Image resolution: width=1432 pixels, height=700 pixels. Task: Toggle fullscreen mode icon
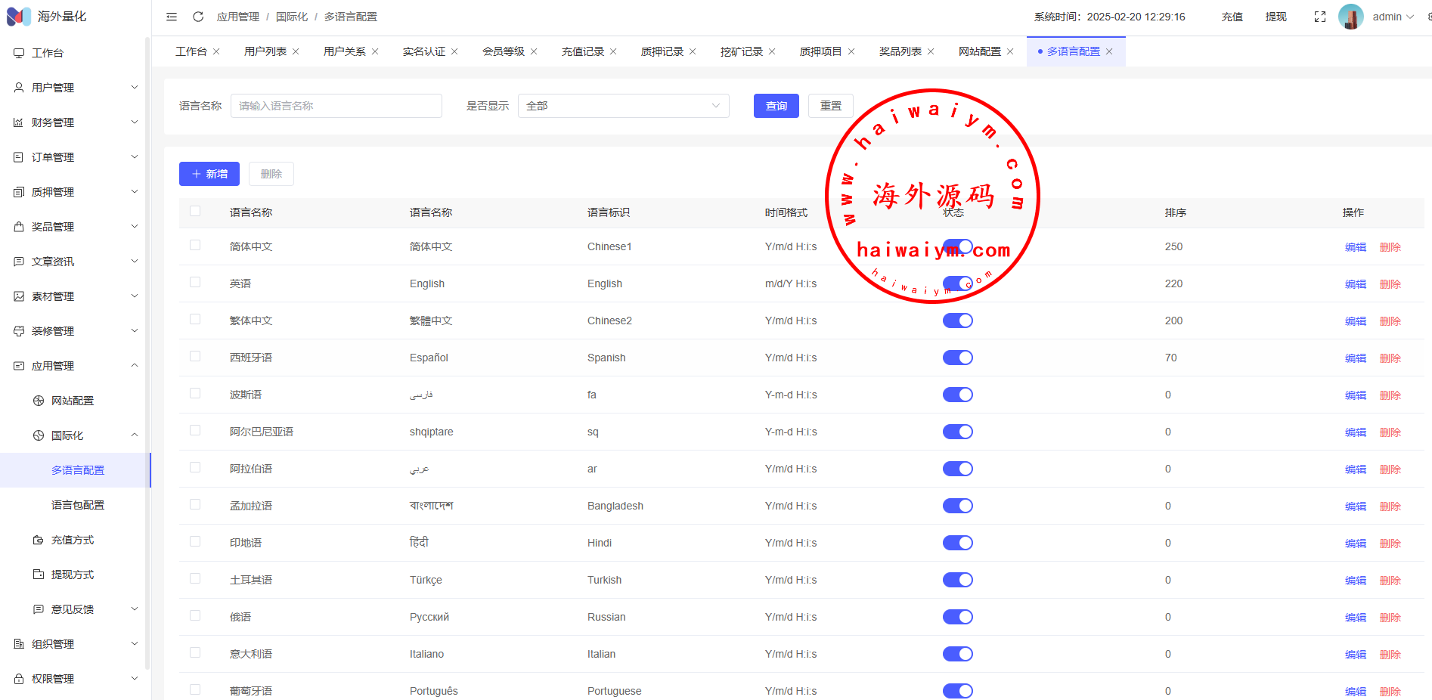click(1320, 17)
